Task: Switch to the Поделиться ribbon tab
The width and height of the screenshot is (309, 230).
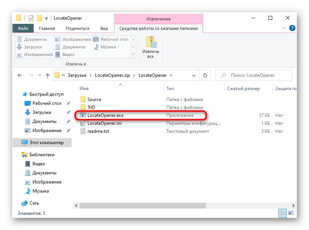Action: tap(78, 28)
